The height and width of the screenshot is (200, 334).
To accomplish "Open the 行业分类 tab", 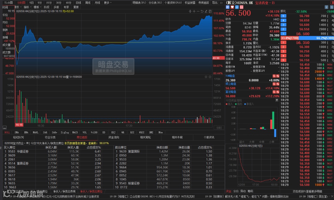I will coord(50,137).
